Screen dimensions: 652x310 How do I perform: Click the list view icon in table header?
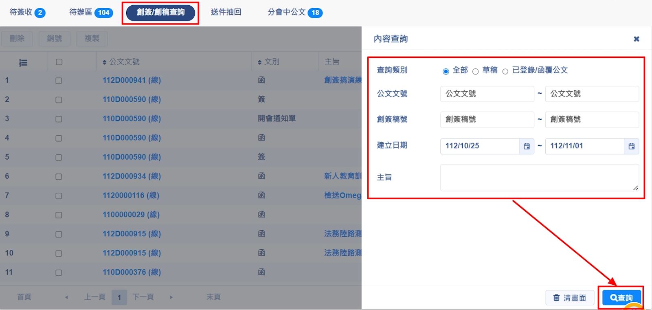coord(23,63)
